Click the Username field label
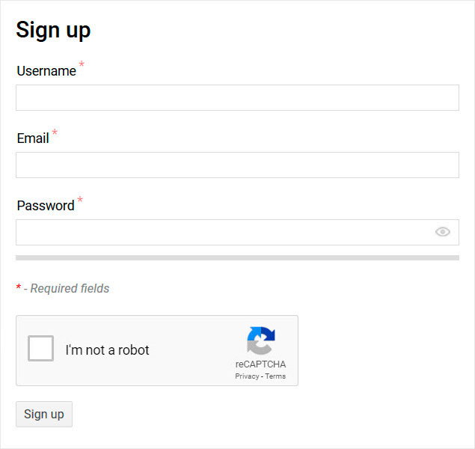The height and width of the screenshot is (449, 475). (x=46, y=71)
